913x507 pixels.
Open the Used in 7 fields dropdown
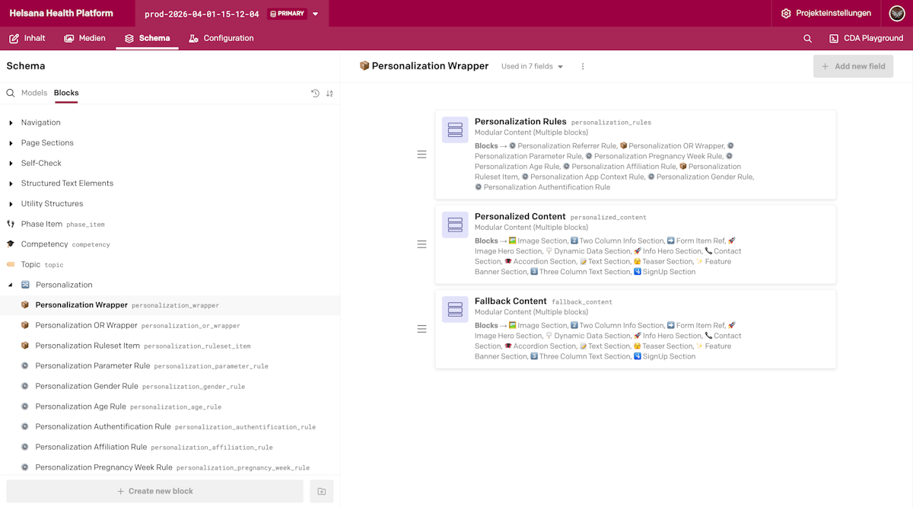533,66
